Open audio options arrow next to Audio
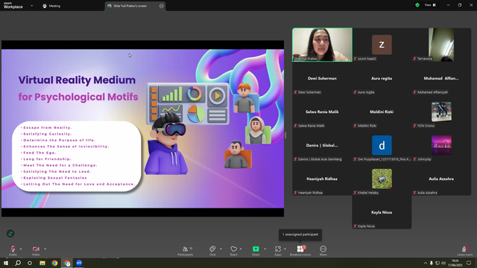The width and height of the screenshot is (477, 268). pos(21,249)
